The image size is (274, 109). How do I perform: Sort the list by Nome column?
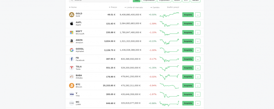click(74, 7)
